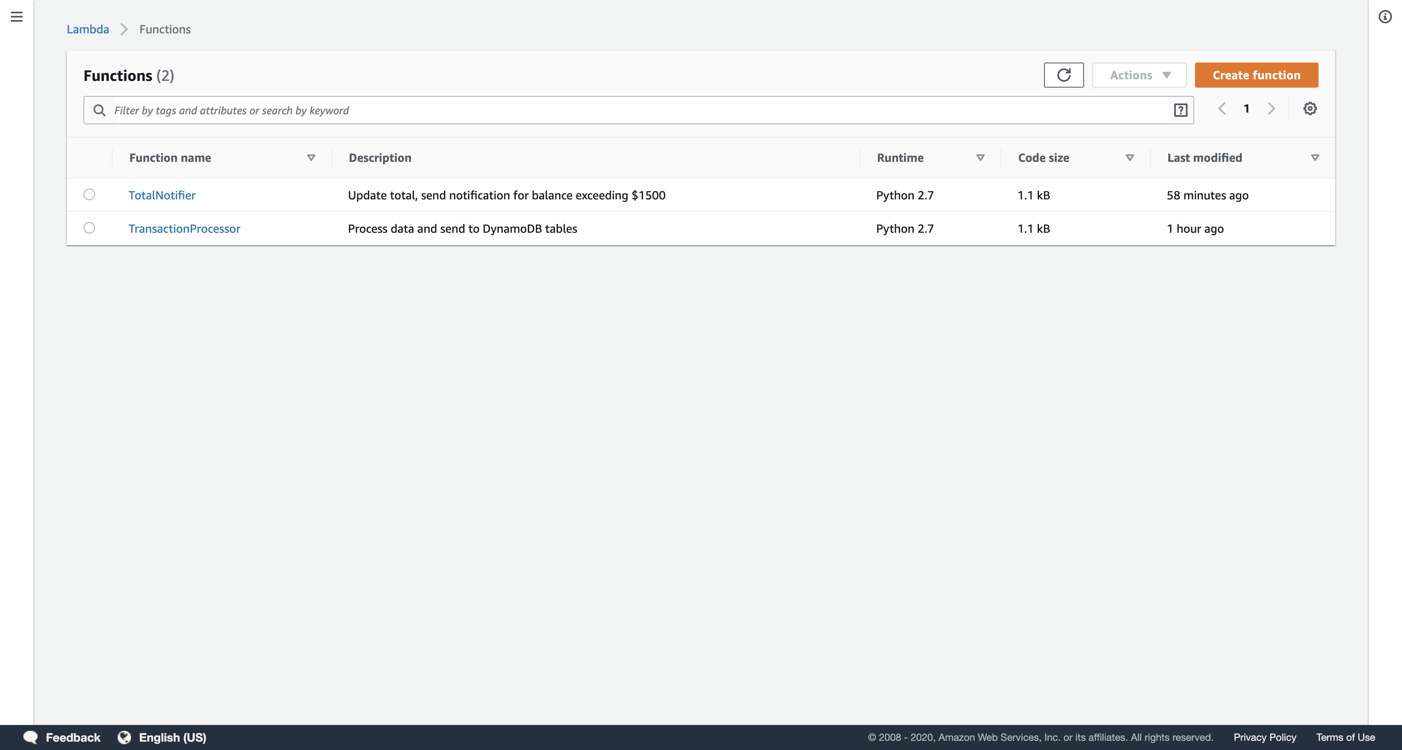
Task: Click the refresh functions list icon
Action: [x=1064, y=75]
